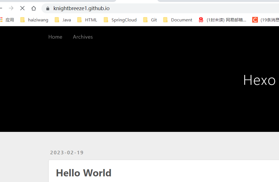279x182 pixels.
Task: Go forward using the forward arrow
Action: click(x=11, y=8)
